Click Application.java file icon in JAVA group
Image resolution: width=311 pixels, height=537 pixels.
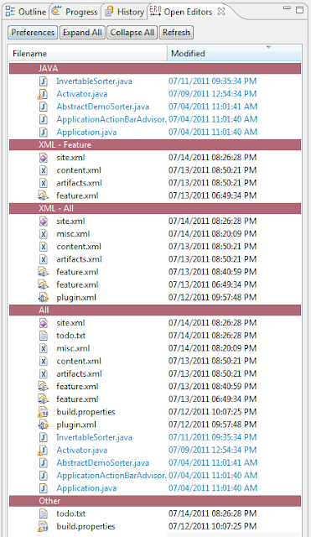[x=44, y=132]
